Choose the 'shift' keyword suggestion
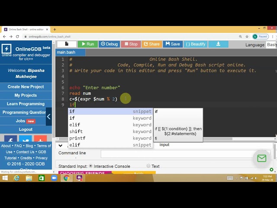277x208 pixels. pos(110,131)
